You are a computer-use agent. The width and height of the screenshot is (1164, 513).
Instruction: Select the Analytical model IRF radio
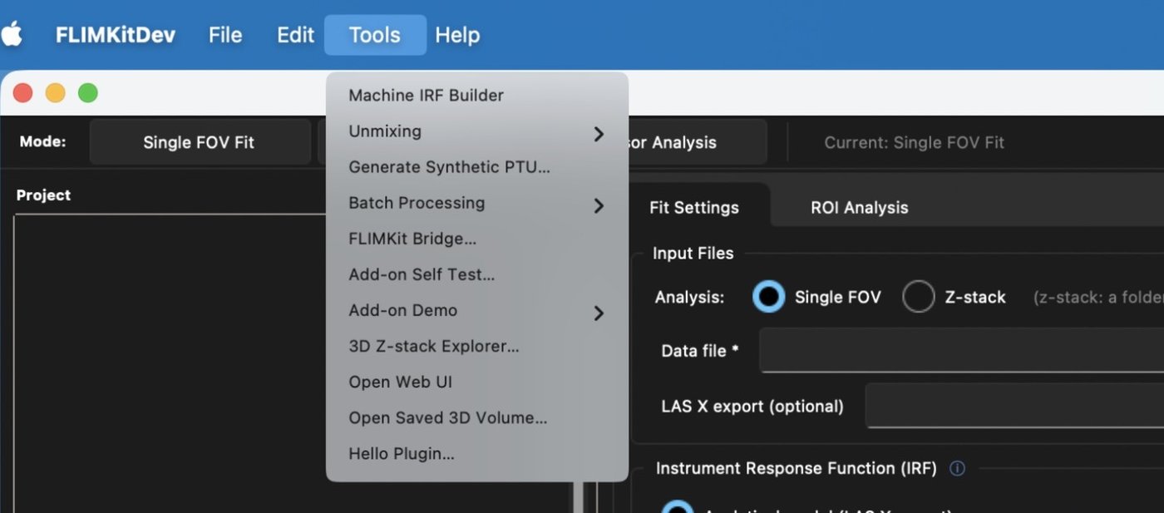pos(677,506)
